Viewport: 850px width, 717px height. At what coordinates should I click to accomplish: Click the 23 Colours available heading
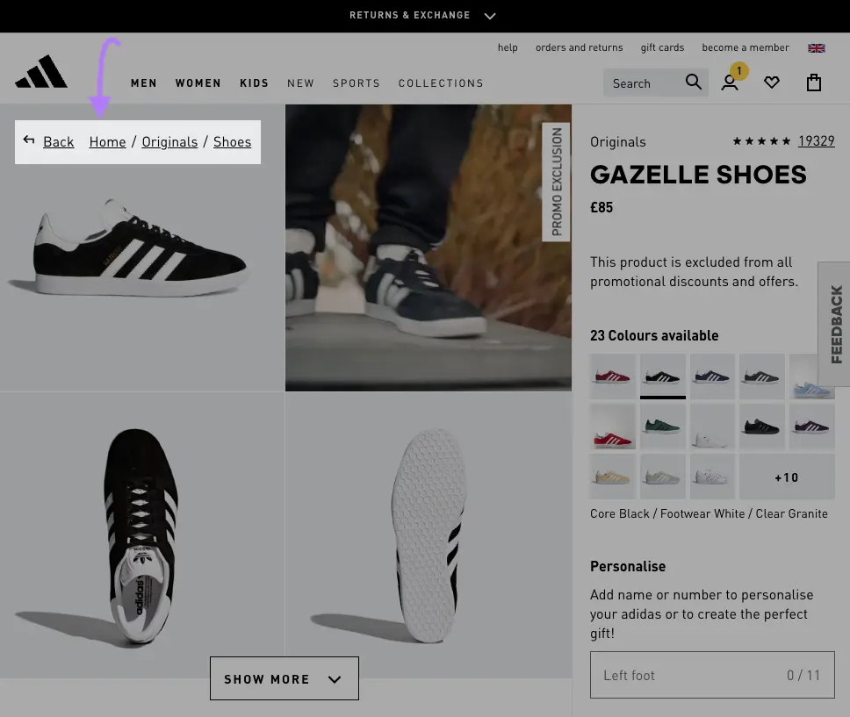pyautogui.click(x=654, y=335)
